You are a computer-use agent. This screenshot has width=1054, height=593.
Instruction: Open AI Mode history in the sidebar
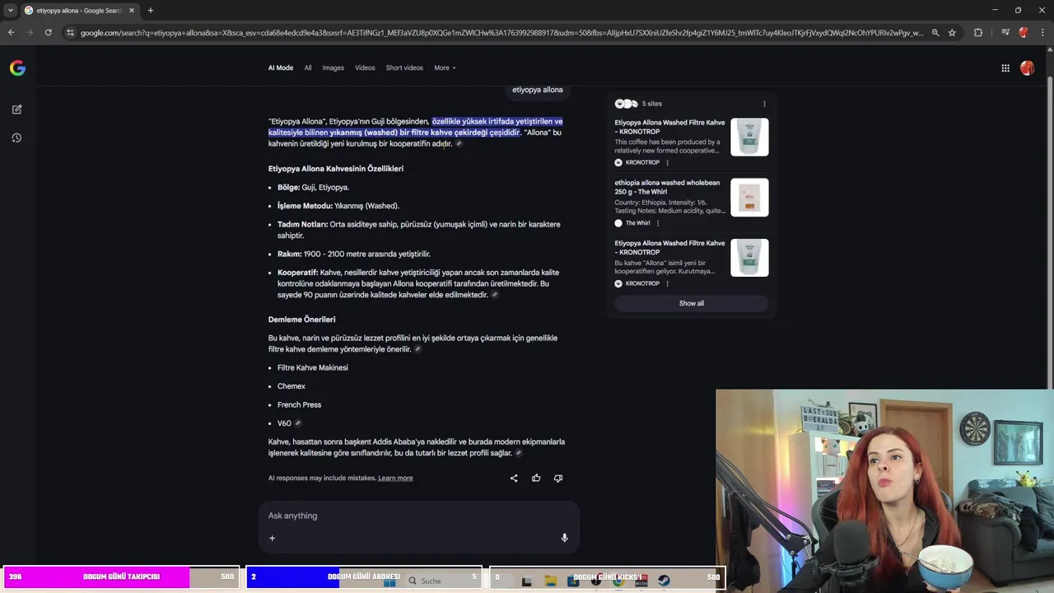[x=16, y=138]
